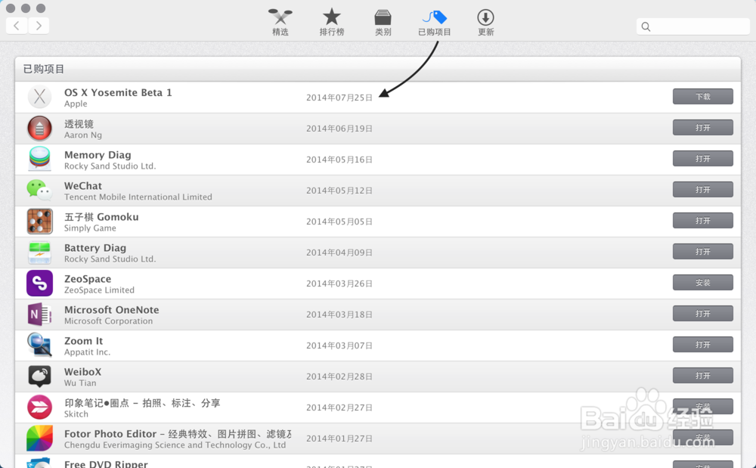756x468 pixels.
Task: Click the Microsoft OneNote app icon
Action: point(39,314)
